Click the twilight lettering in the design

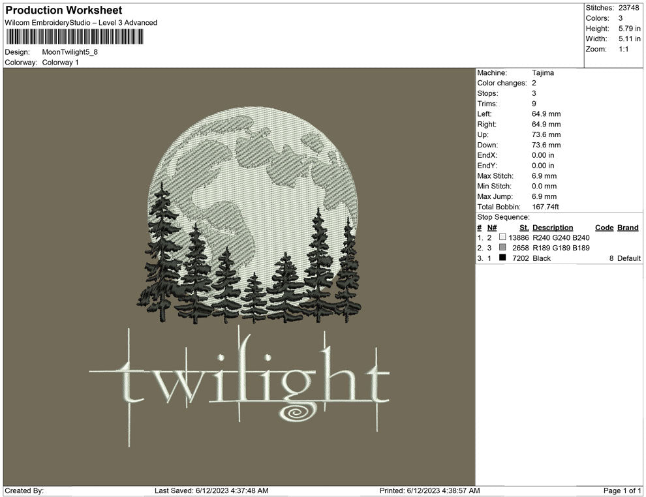click(239, 385)
